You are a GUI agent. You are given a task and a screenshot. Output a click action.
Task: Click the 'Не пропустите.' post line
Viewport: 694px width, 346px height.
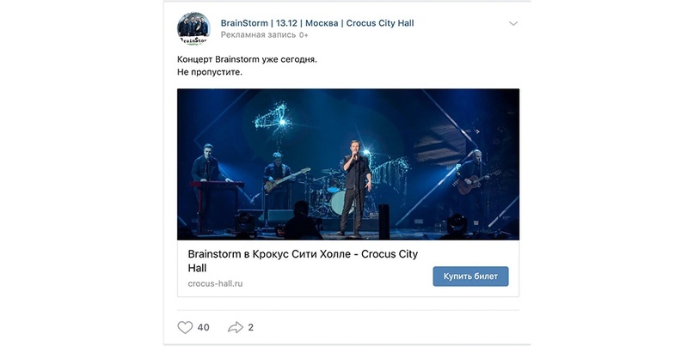coord(210,72)
